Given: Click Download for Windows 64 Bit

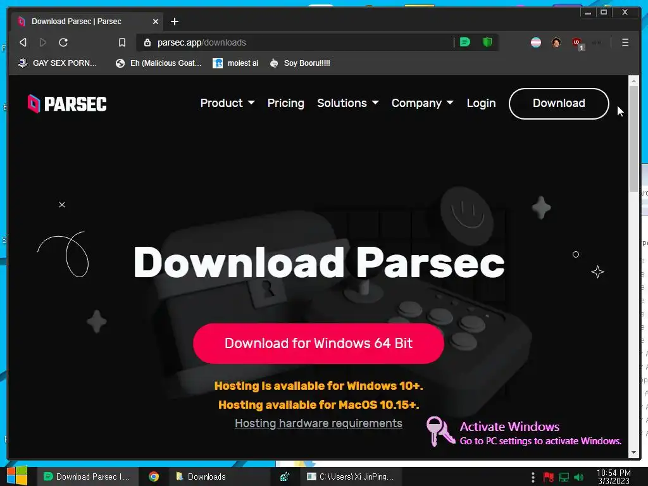Looking at the screenshot, I should [x=318, y=344].
